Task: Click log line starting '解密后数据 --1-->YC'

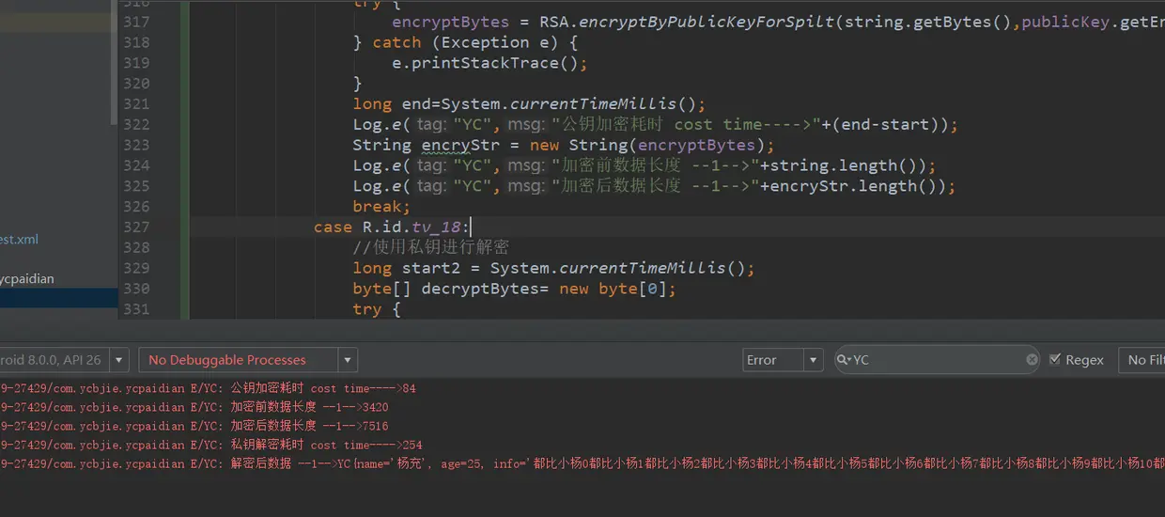Action: point(582,463)
